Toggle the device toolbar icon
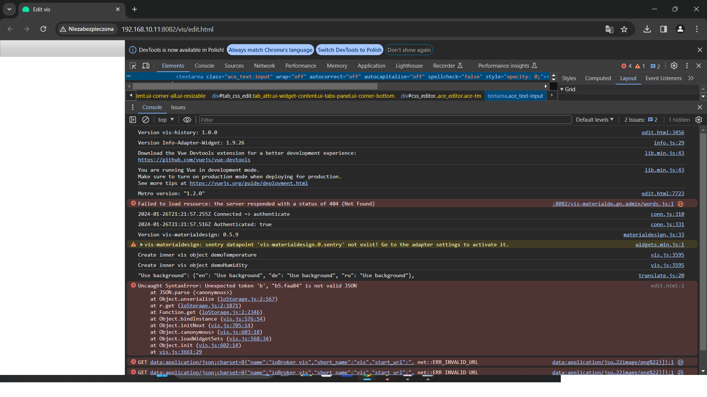Screen dimensions: 707x397 pos(146,66)
